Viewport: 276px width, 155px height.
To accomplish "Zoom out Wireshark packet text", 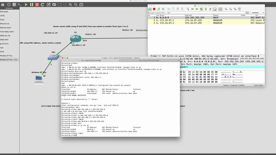I will [x=230, y=9].
